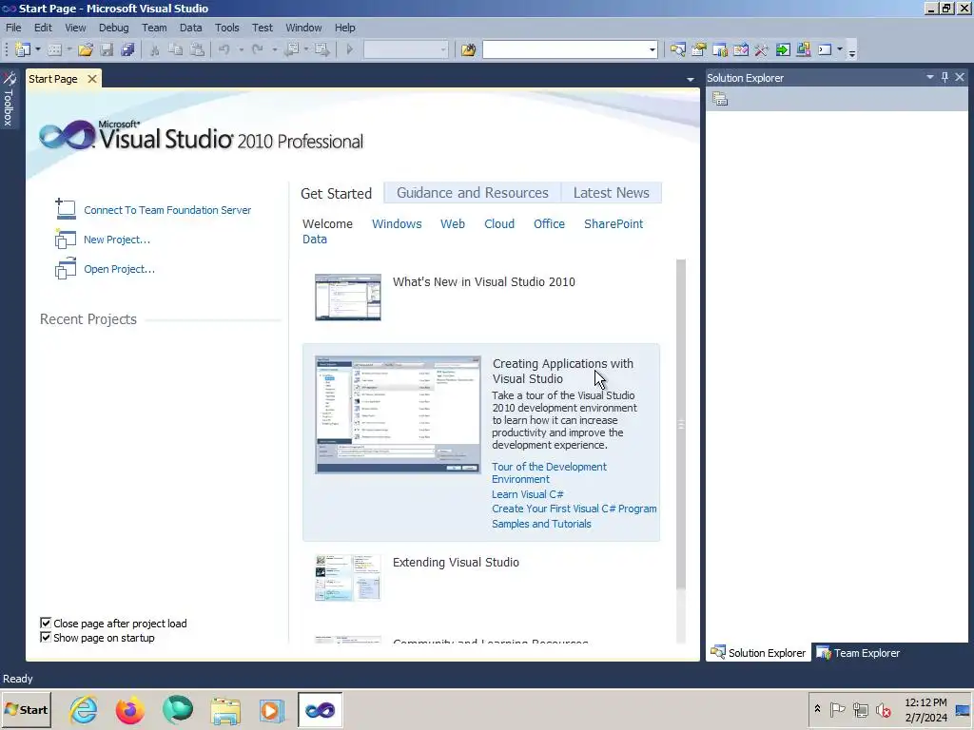The image size is (974, 730).
Task: Click the Add New Item toolbar icon
Action: pos(55,49)
